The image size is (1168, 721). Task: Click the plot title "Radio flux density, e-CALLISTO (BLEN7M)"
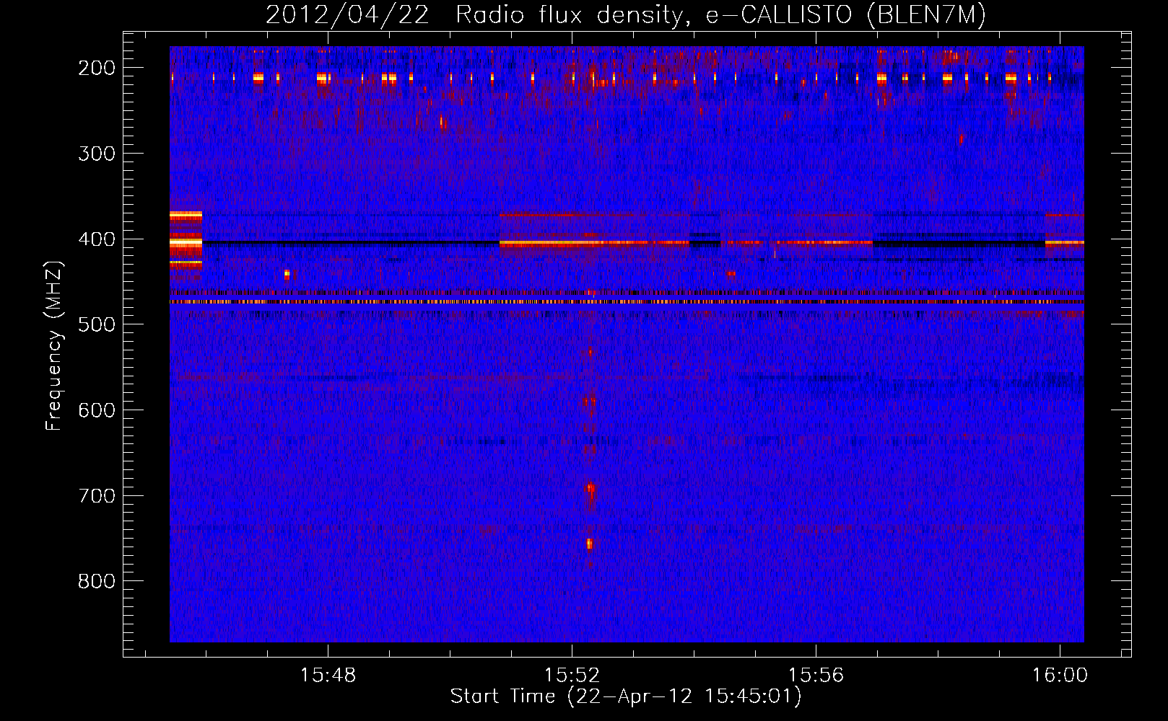coord(720,15)
